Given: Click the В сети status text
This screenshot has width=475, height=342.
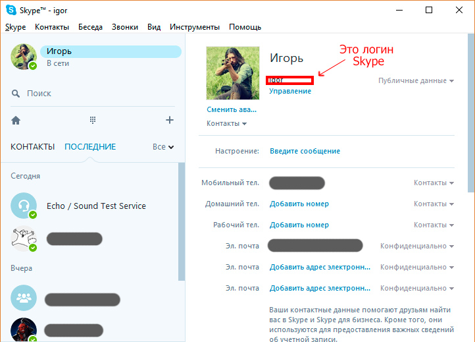Looking at the screenshot, I should tap(58, 63).
